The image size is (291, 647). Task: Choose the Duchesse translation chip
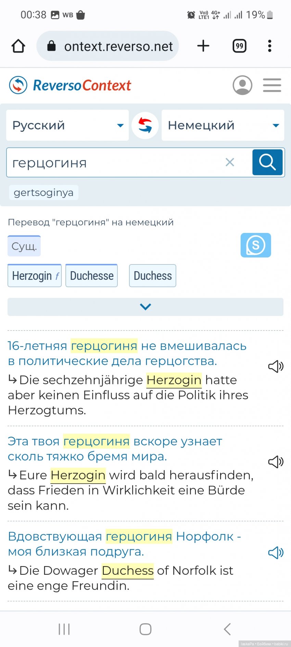point(92,276)
